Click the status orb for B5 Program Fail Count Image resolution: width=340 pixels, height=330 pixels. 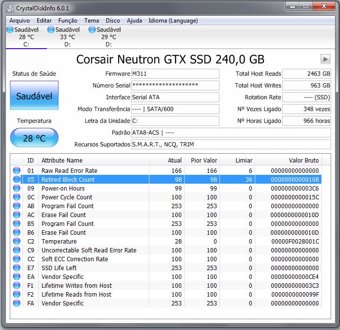17,223
